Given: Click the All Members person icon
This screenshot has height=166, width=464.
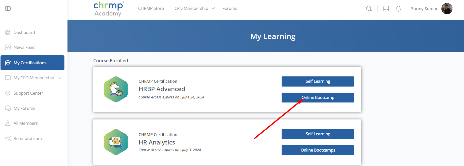Looking at the screenshot, I should [8, 123].
